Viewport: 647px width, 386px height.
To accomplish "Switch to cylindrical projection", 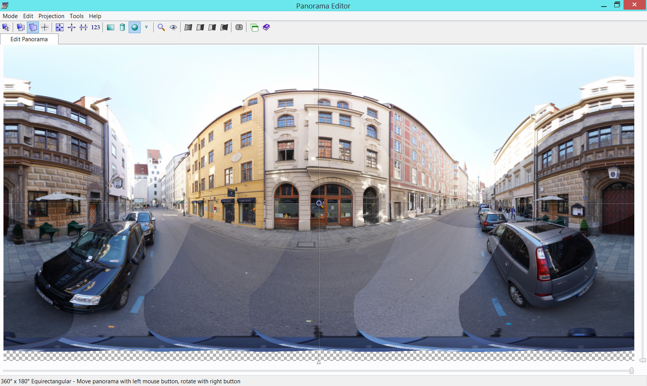I will 122,27.
